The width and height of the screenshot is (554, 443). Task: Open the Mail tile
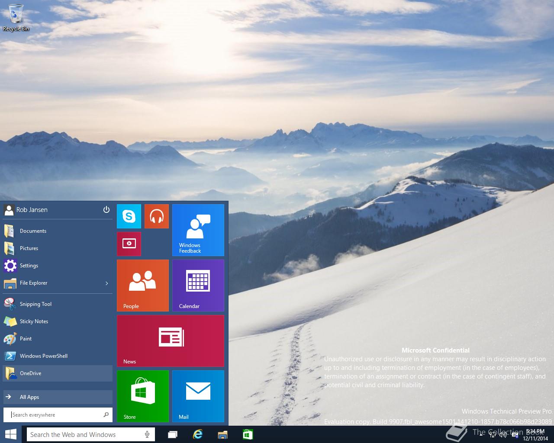click(x=198, y=396)
